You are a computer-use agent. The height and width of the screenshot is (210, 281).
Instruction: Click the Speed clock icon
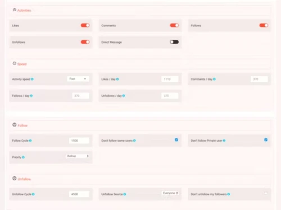pyautogui.click(x=15, y=63)
